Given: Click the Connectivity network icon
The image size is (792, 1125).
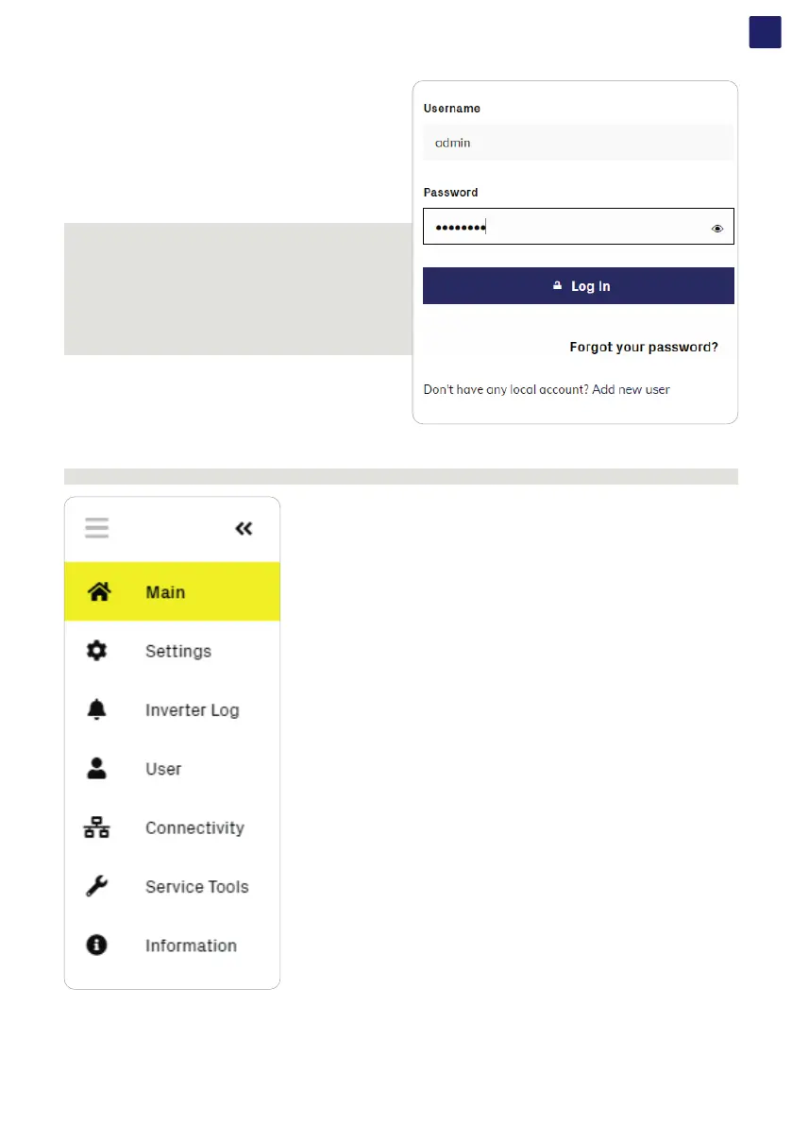Looking at the screenshot, I should pyautogui.click(x=96, y=828).
